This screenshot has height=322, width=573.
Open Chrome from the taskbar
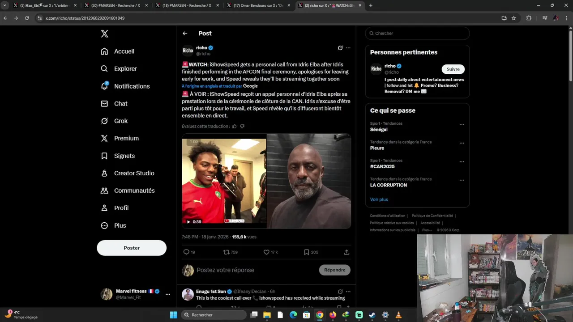[319, 315]
